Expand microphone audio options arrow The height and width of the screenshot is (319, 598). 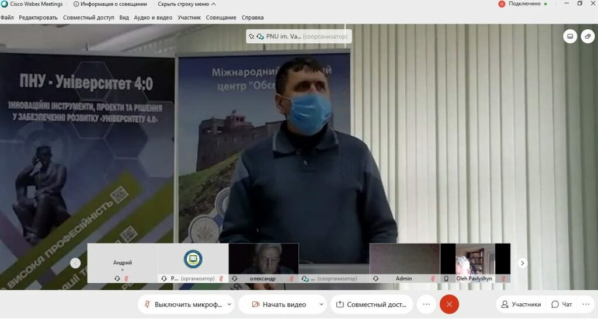(229, 304)
